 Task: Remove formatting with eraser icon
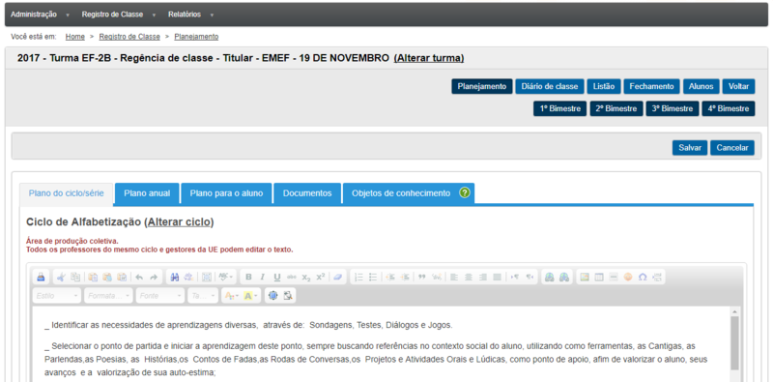(337, 277)
